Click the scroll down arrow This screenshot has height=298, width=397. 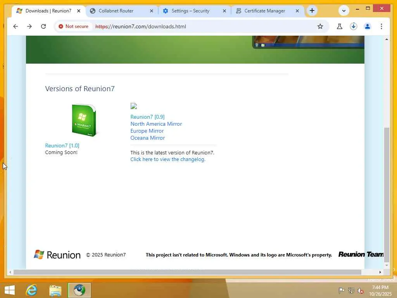[387, 265]
